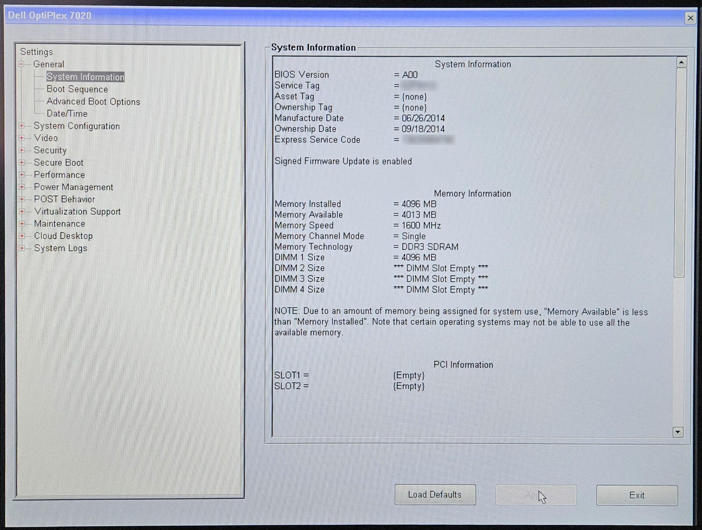Click the PCI Information heading

click(463, 365)
